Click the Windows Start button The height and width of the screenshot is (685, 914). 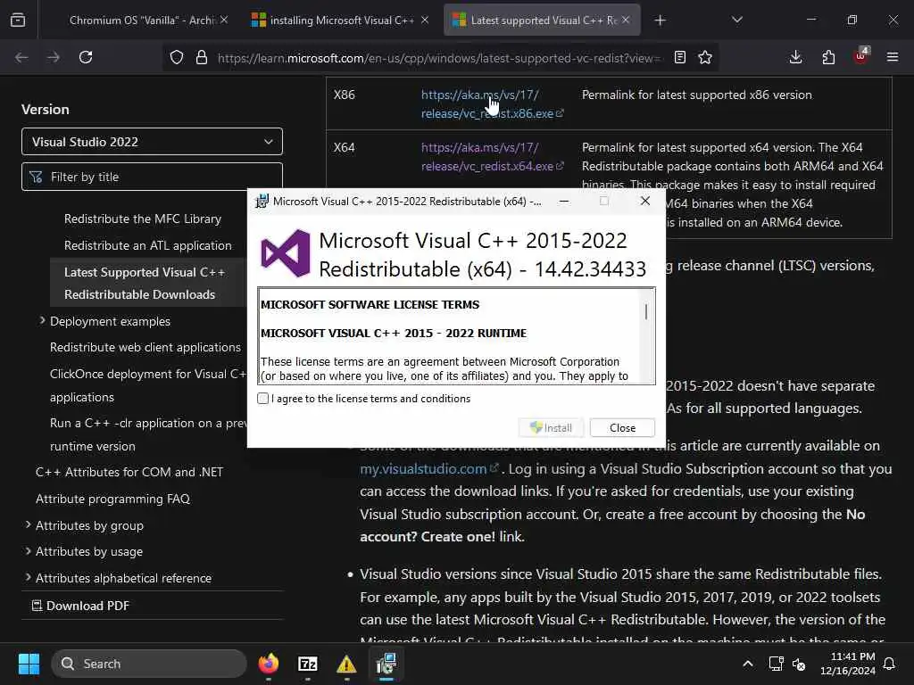coord(29,664)
